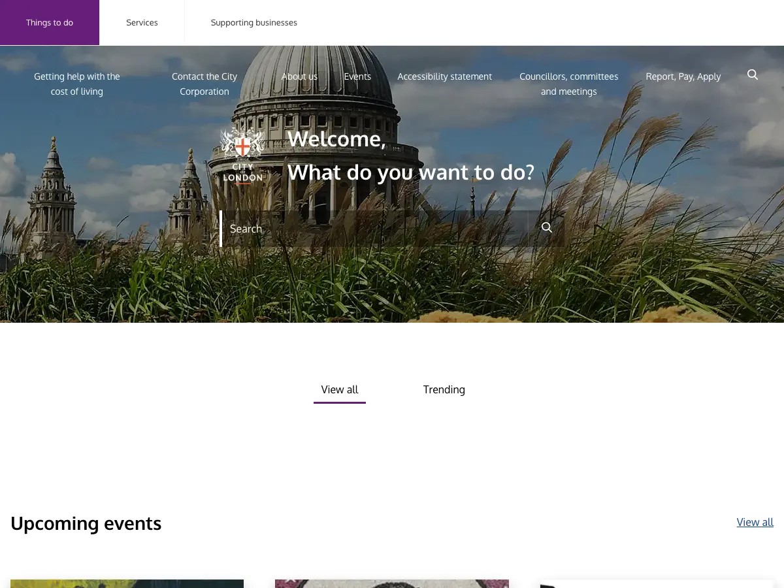Switch to Supporting businesses tab
The image size is (784, 588).
coord(253,23)
